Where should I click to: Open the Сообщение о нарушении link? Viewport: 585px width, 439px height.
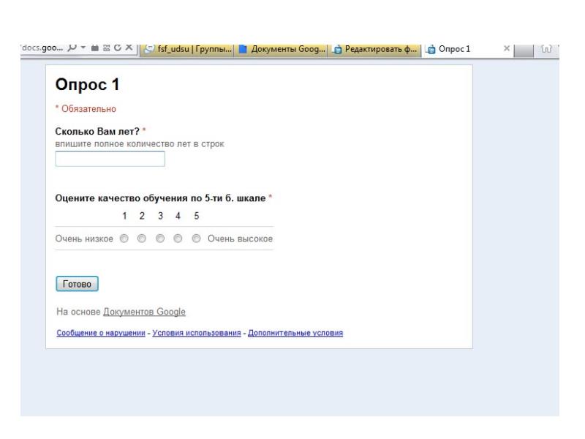point(101,333)
